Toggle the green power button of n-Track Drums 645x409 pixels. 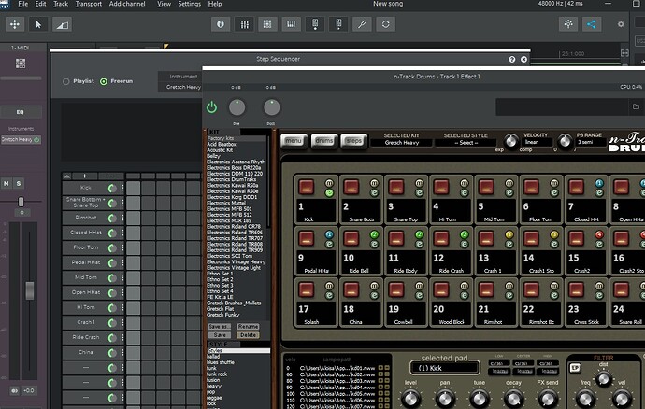[211, 107]
